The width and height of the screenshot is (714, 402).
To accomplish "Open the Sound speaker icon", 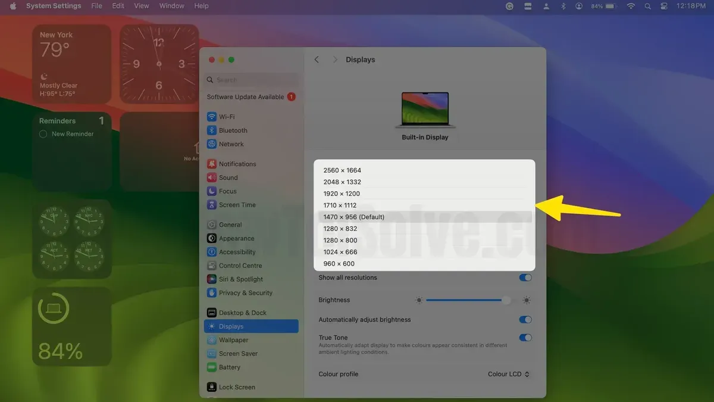I will coord(211,177).
